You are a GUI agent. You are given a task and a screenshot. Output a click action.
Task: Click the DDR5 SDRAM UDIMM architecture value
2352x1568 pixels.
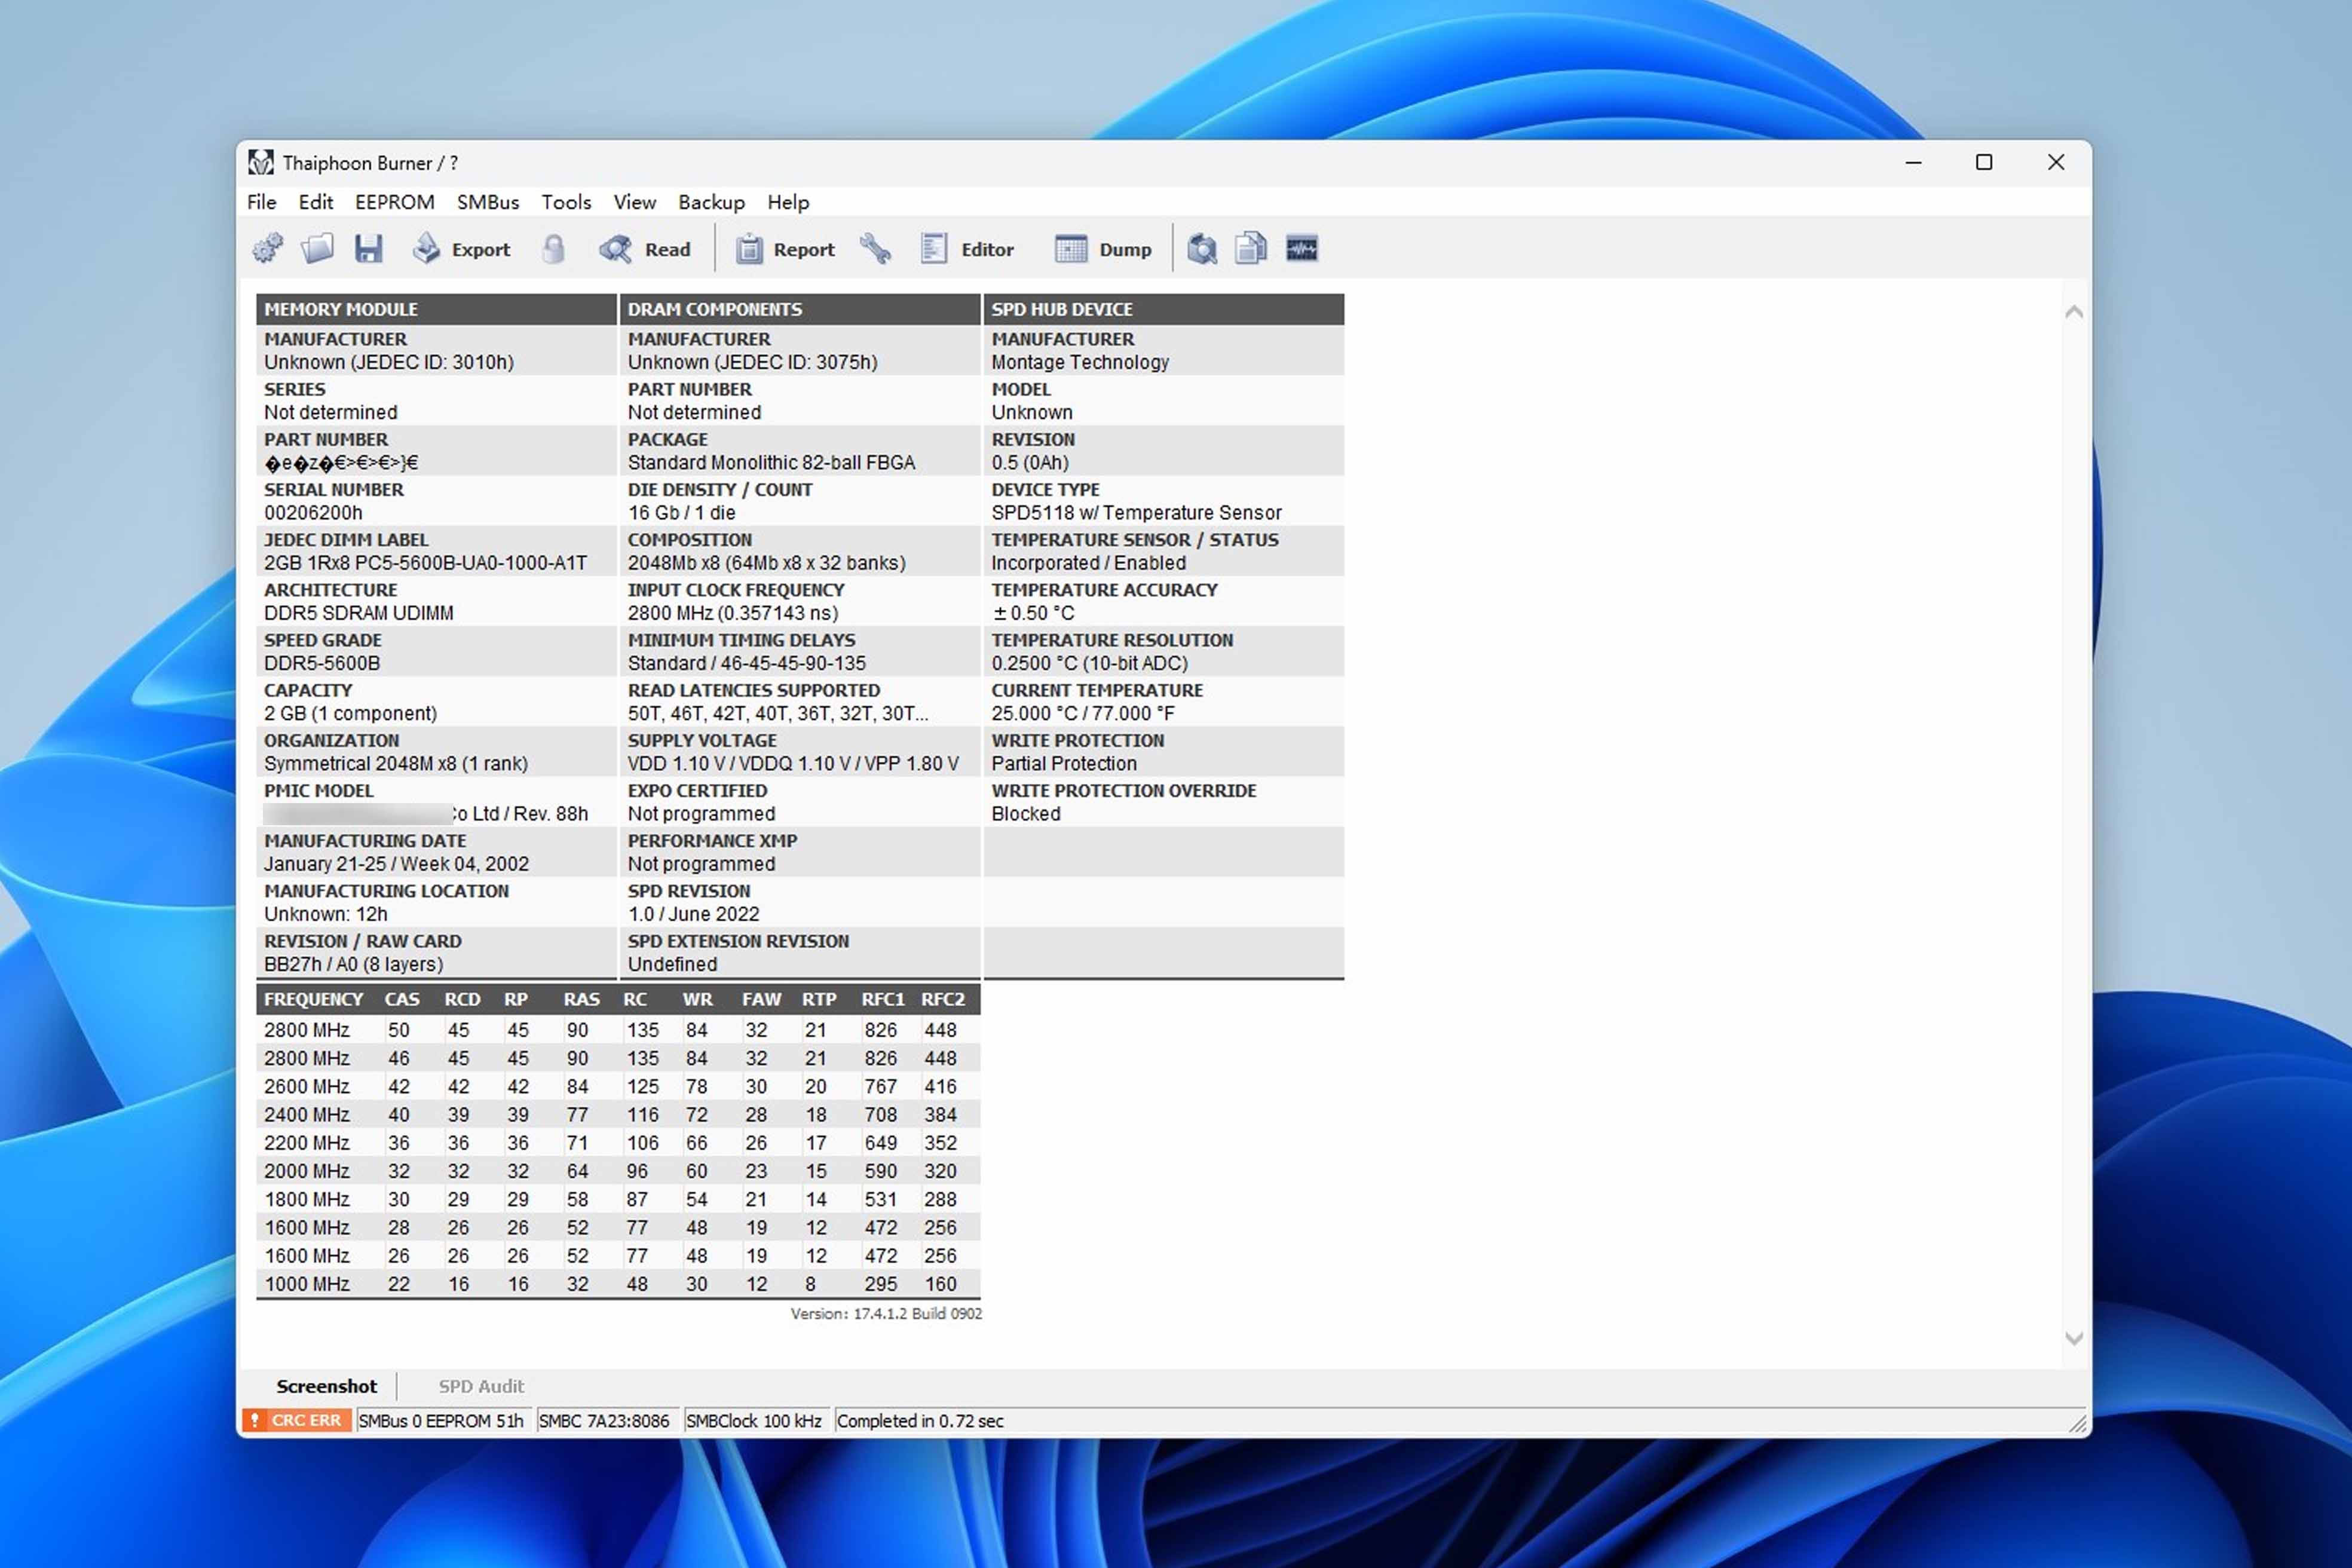(x=359, y=613)
